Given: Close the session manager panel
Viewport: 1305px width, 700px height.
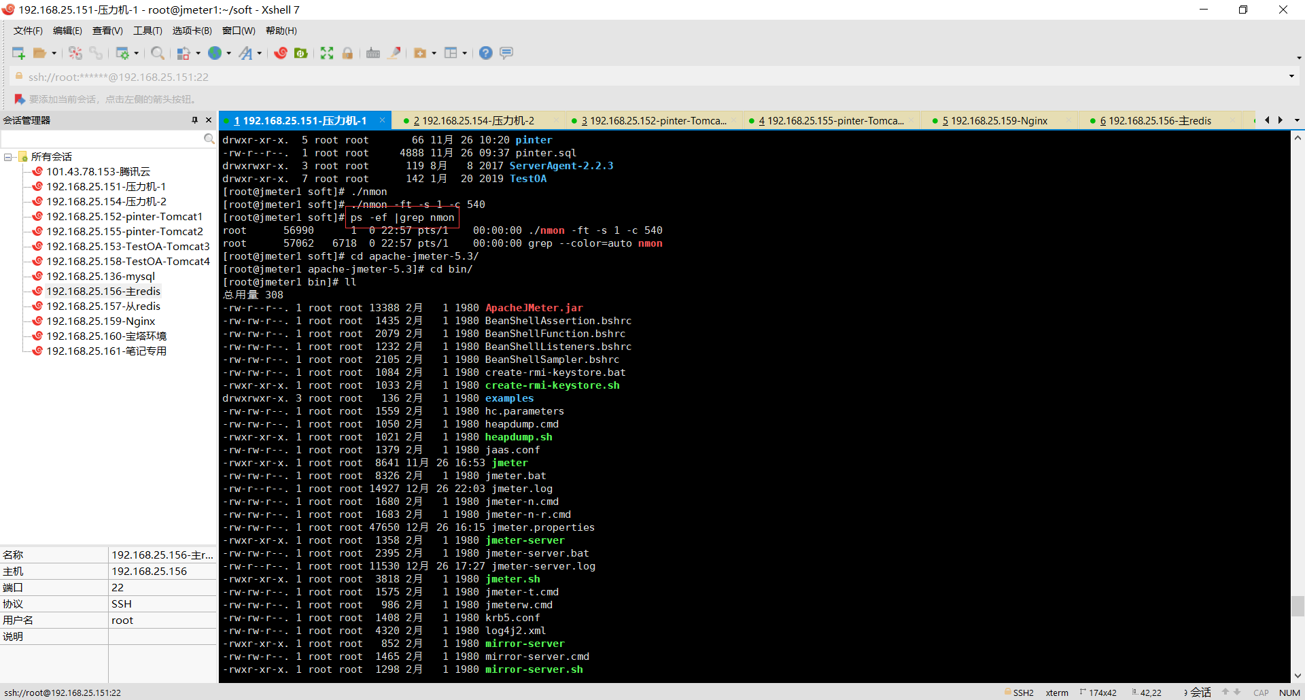Looking at the screenshot, I should (209, 120).
